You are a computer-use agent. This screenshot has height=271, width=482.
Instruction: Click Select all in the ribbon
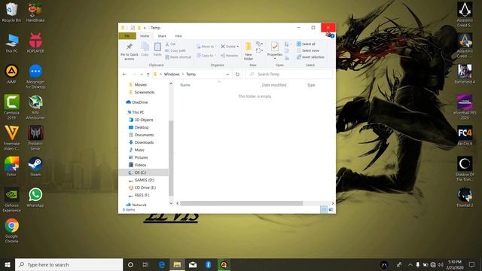point(306,44)
